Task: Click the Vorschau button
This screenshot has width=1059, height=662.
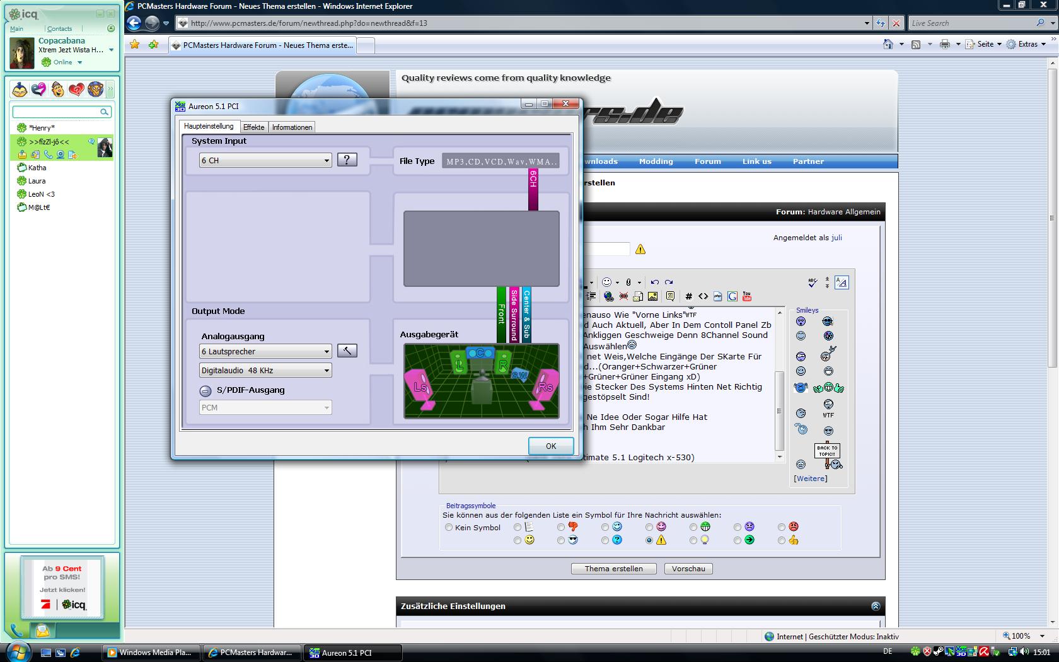Action: click(688, 569)
